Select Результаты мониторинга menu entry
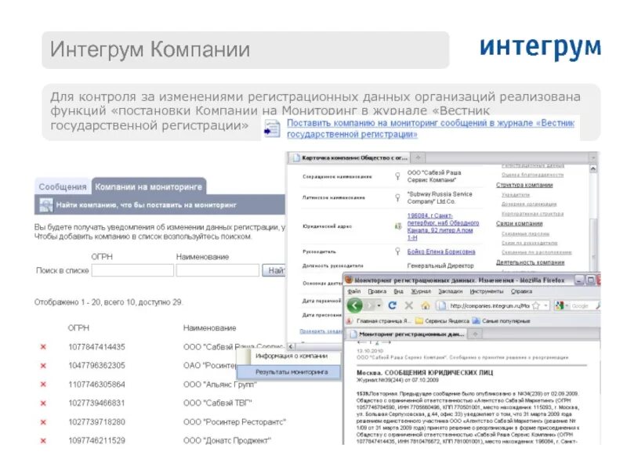 coord(291,372)
